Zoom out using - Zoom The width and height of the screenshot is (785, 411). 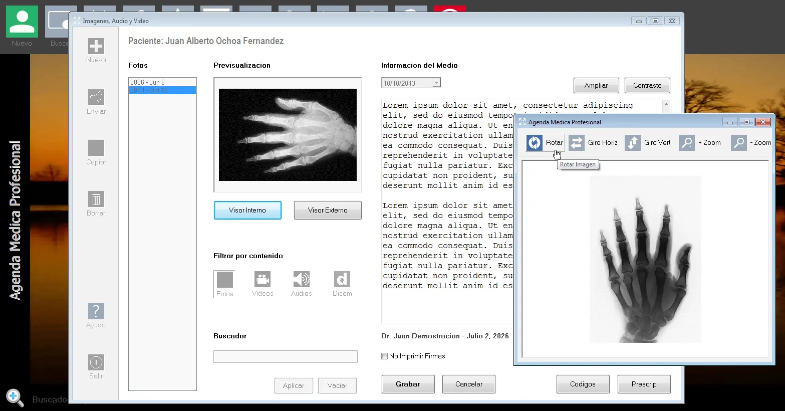pyautogui.click(x=751, y=143)
